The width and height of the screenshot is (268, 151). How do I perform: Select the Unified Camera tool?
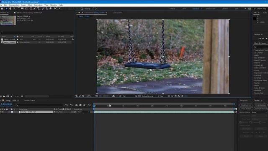click(22, 8)
